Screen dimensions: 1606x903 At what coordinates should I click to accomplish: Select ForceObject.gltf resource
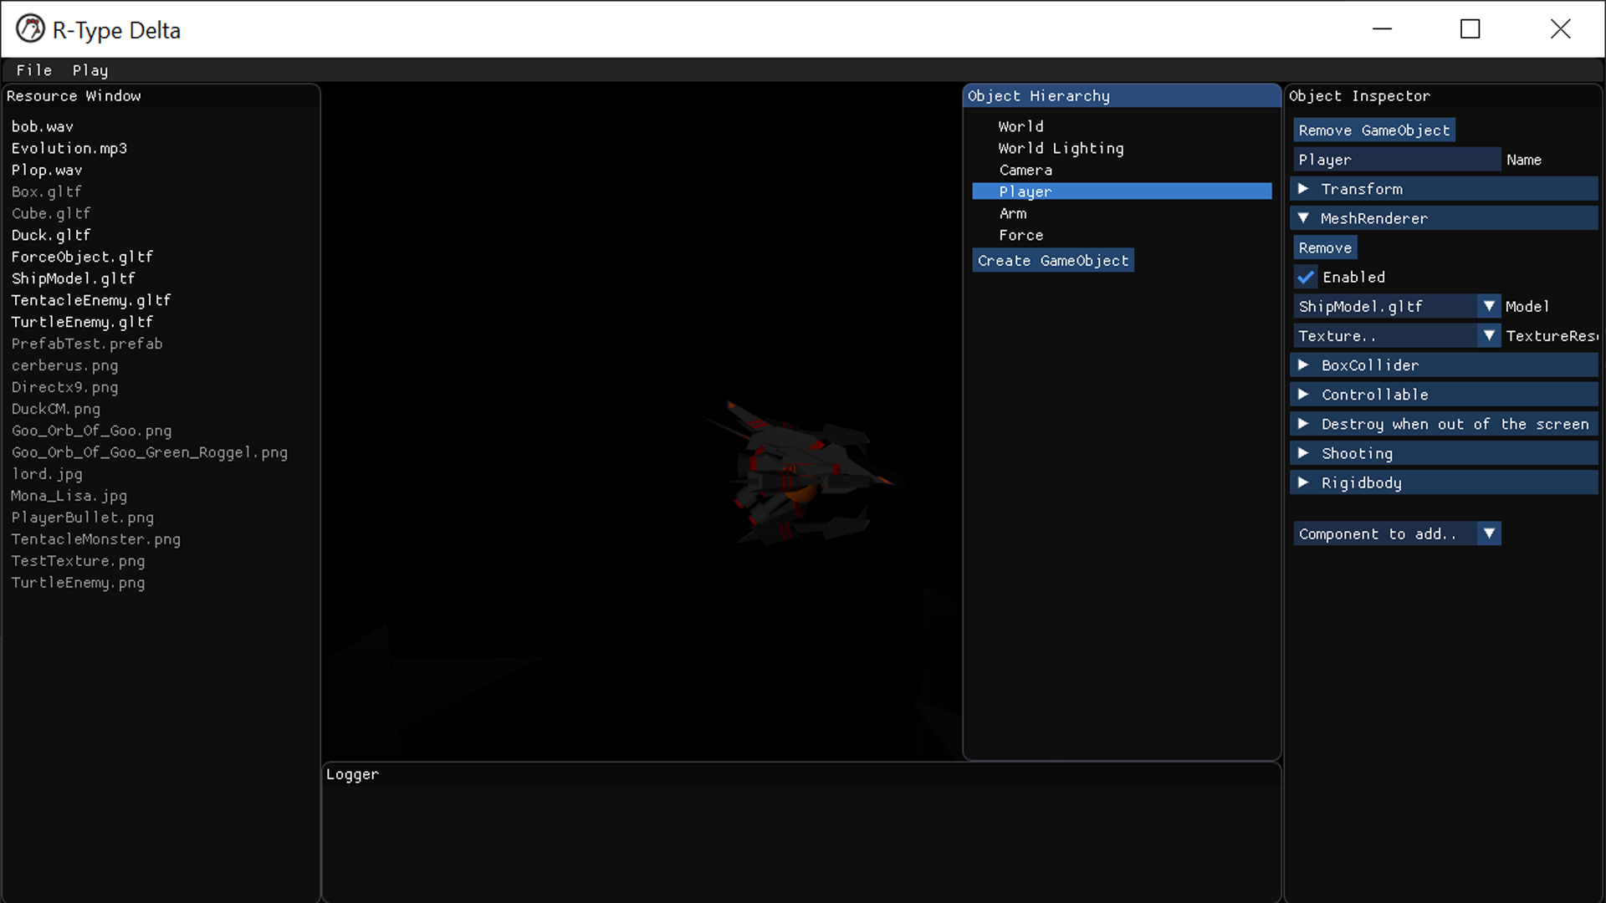point(82,257)
